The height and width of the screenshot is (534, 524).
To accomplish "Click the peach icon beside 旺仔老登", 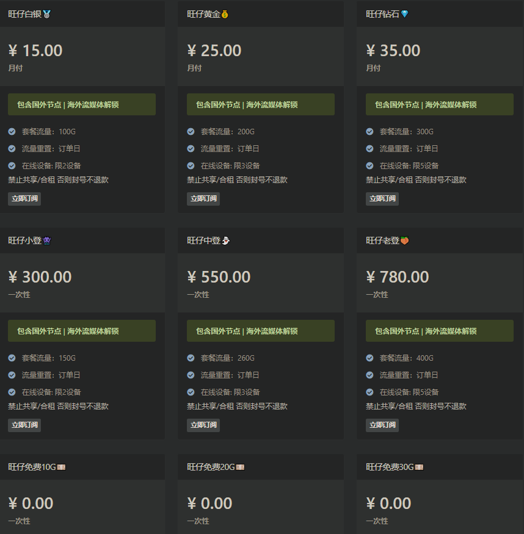I will pyautogui.click(x=404, y=241).
